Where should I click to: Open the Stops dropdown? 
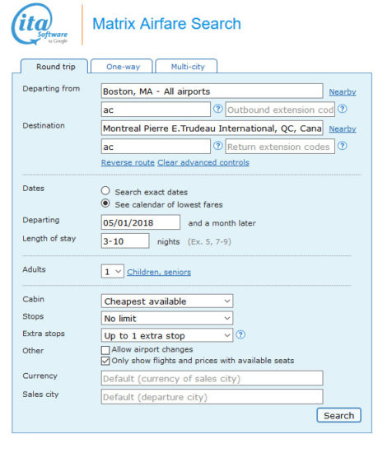click(167, 319)
